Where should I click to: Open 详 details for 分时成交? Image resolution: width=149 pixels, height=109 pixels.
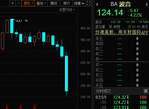coord(145,91)
